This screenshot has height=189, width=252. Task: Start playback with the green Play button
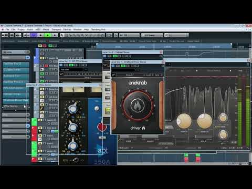pos(47,35)
